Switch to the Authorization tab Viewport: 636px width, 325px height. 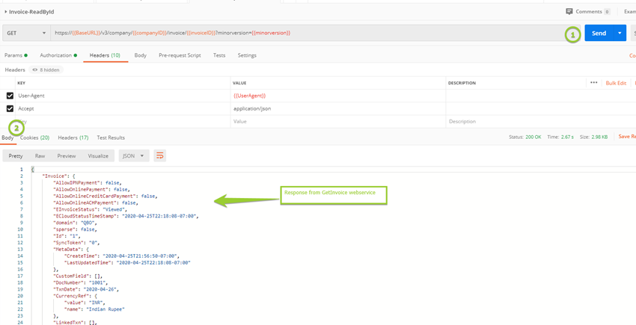pyautogui.click(x=58, y=55)
